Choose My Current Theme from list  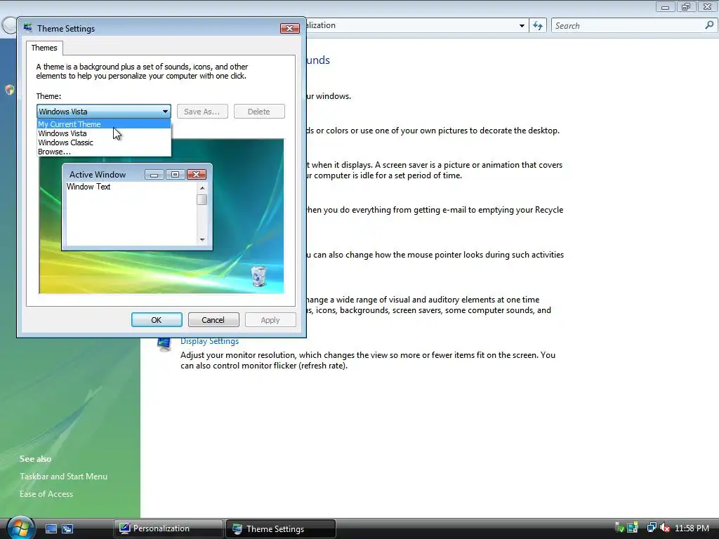click(x=104, y=124)
